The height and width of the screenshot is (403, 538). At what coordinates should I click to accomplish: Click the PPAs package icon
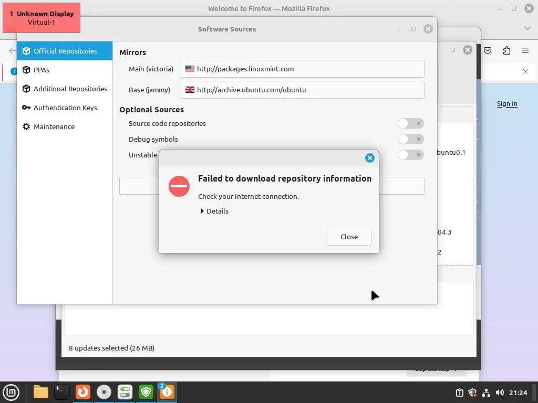coord(26,70)
